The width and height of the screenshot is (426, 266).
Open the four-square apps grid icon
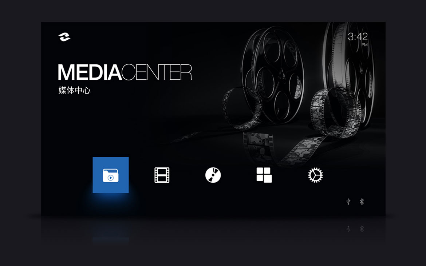[x=264, y=175]
